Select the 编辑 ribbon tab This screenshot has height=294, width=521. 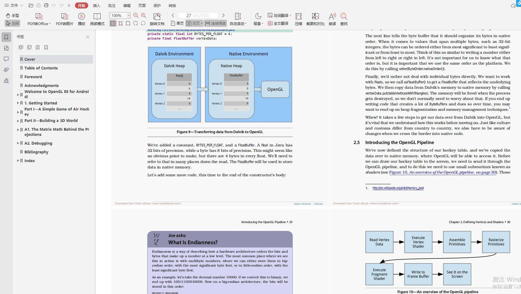pos(127,5)
